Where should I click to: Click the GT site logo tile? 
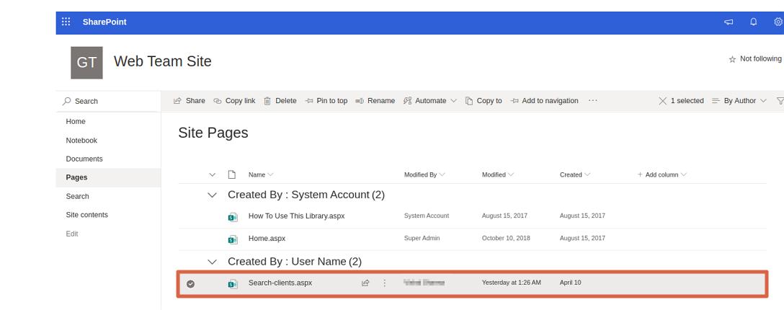86,63
